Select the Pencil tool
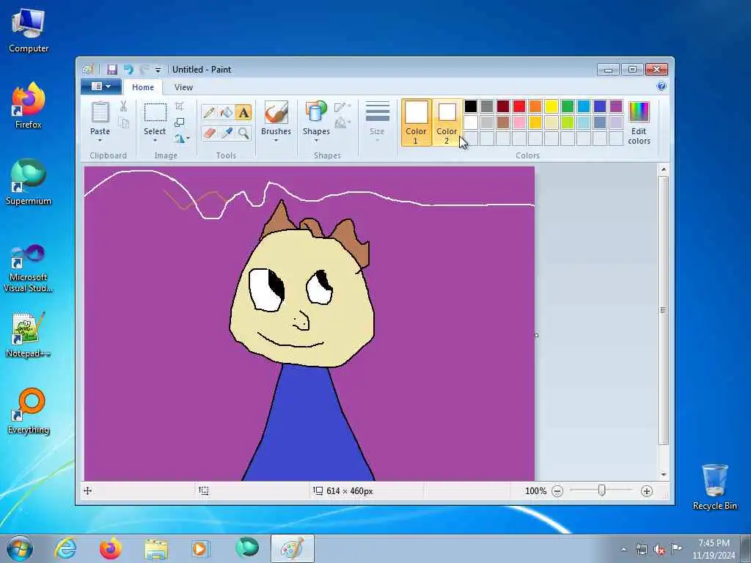 click(209, 112)
